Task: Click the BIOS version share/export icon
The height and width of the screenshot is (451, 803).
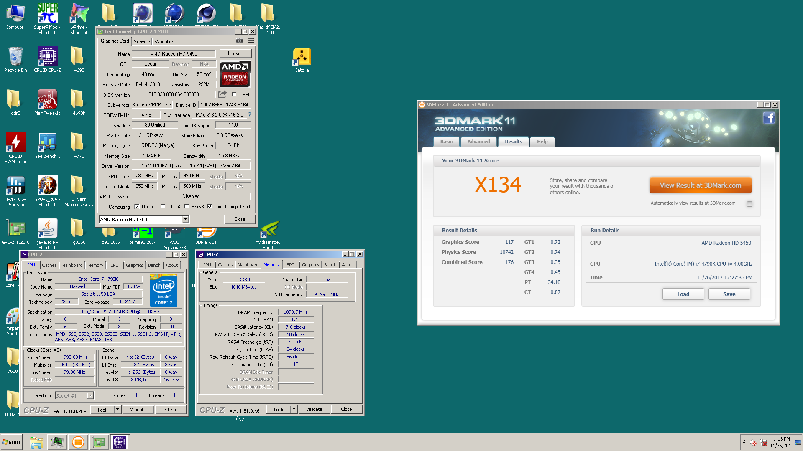Action: (222, 94)
